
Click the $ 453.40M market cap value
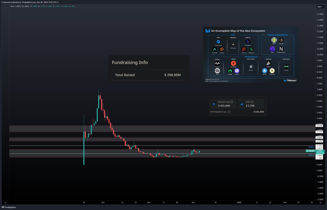point(224,106)
